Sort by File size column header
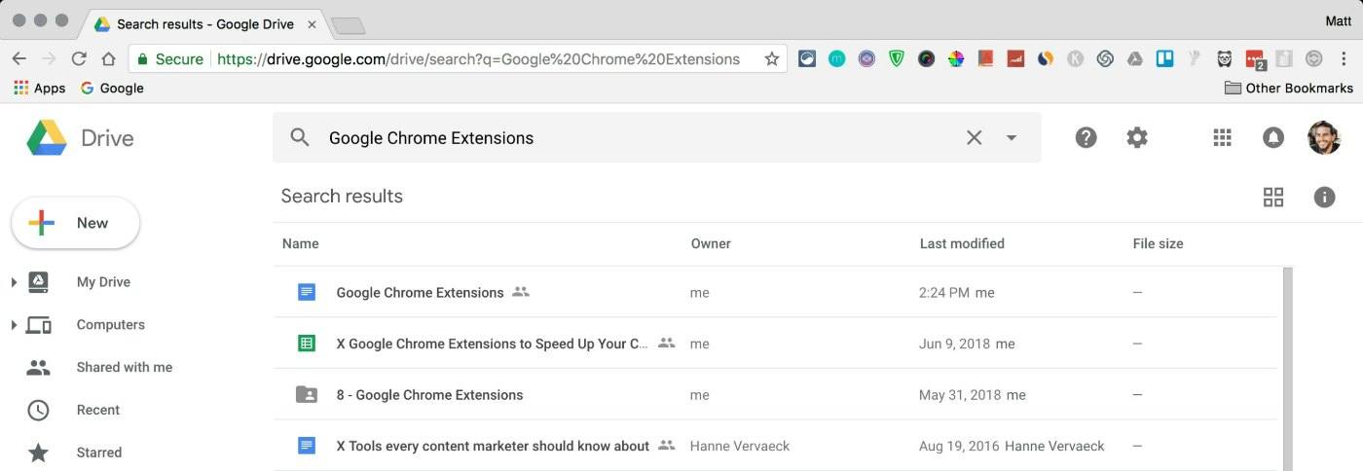Screen dimensions: 1363x471 [x=1158, y=243]
